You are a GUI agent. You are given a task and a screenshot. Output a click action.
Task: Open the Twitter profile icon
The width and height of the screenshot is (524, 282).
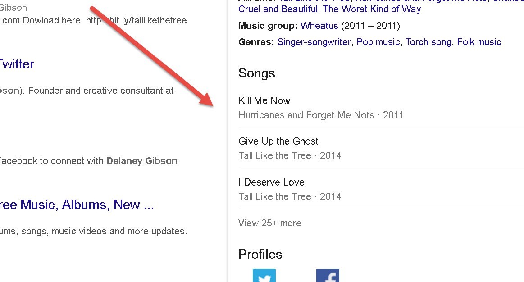264,276
